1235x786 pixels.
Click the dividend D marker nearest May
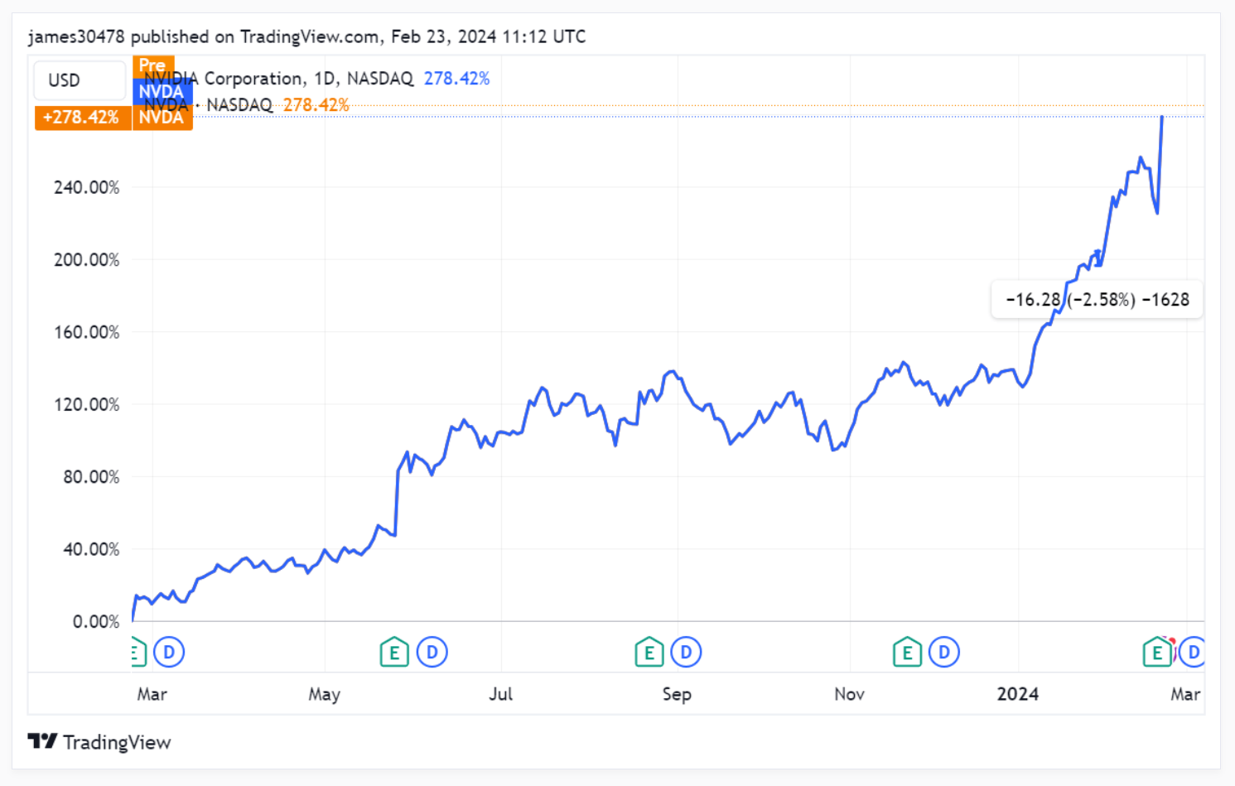click(432, 653)
